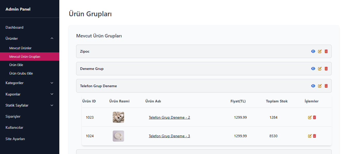Collapse the Ürünler sidebar menu

(x=52, y=38)
